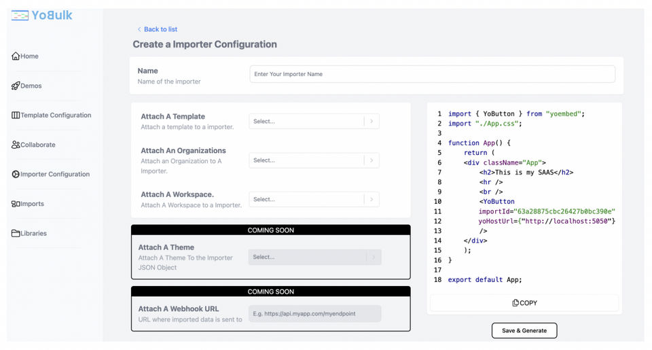The image size is (652, 350).
Task: Click the Template Configuration columns icon
Action: (x=16, y=116)
